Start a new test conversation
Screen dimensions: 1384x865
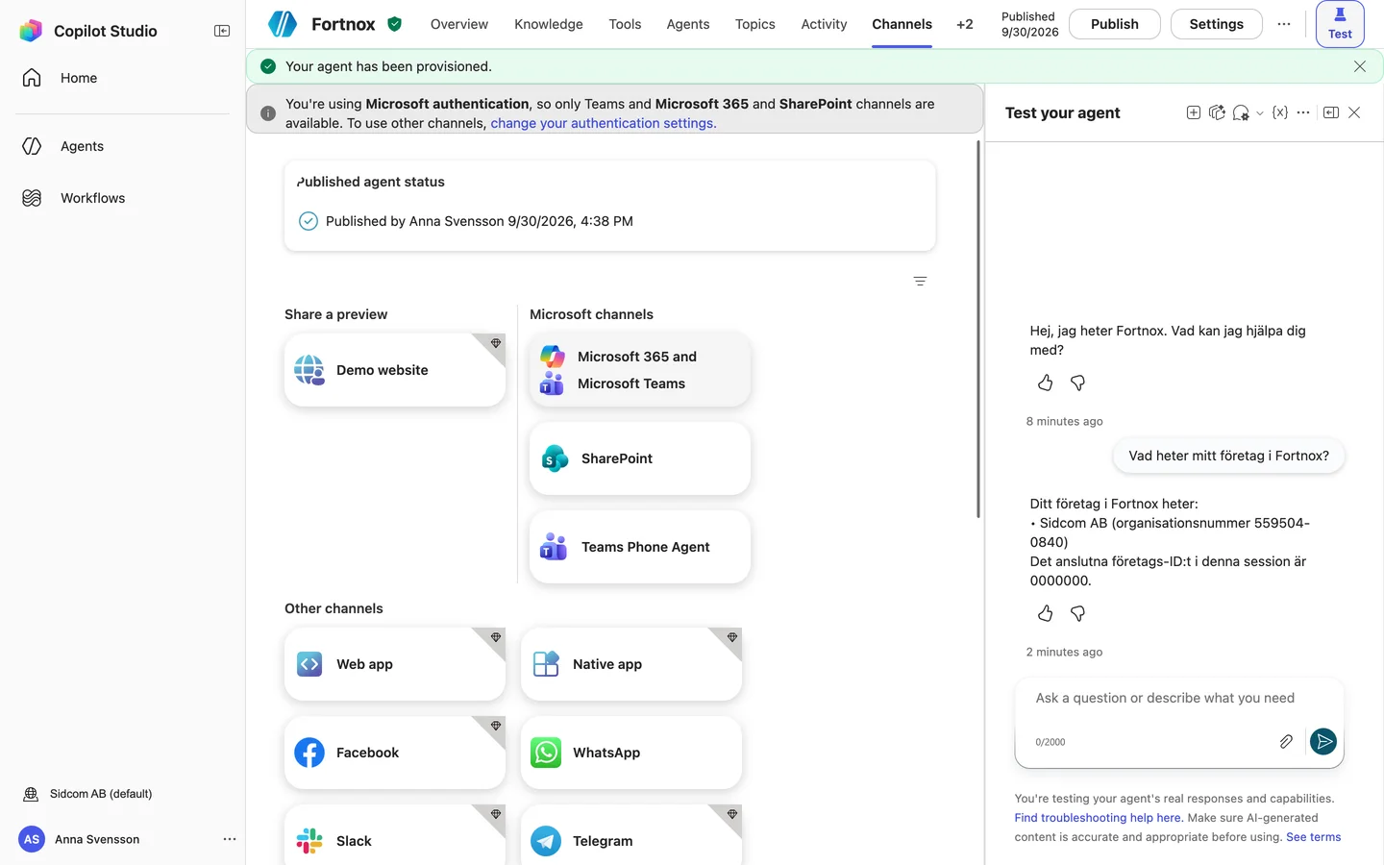point(1194,112)
